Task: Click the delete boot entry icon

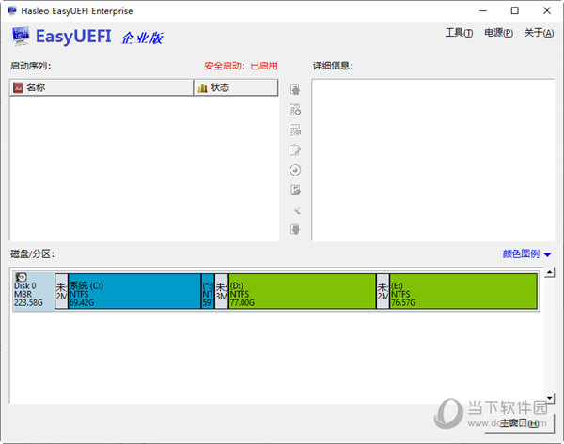Action: click(295, 130)
